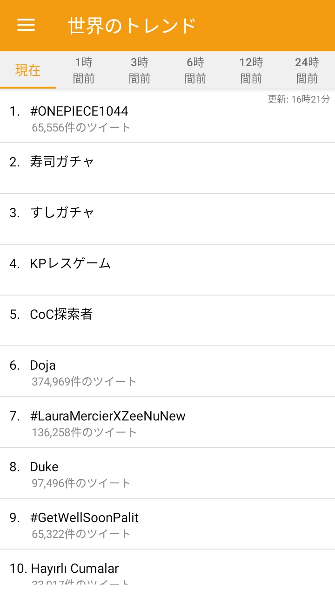Image resolution: width=335 pixels, height=592 pixels.
Task: Tap the KPレスゲーム trend entry
Action: coord(70,263)
